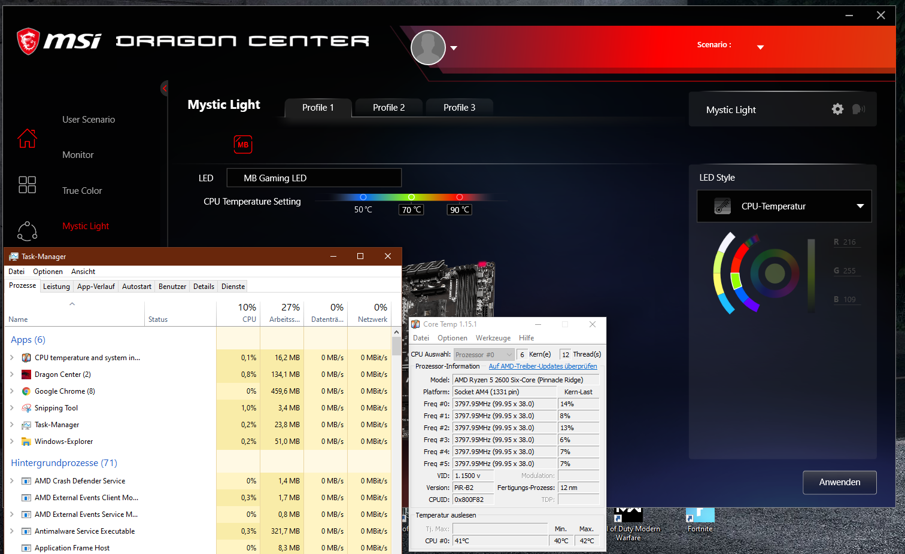The width and height of the screenshot is (905, 554).
Task: Select Dragon Center icon in process list
Action: pyautogui.click(x=26, y=375)
